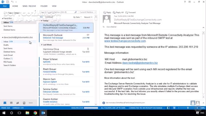Open the FILE tab
This screenshot has width=206, height=116.
(5, 6)
